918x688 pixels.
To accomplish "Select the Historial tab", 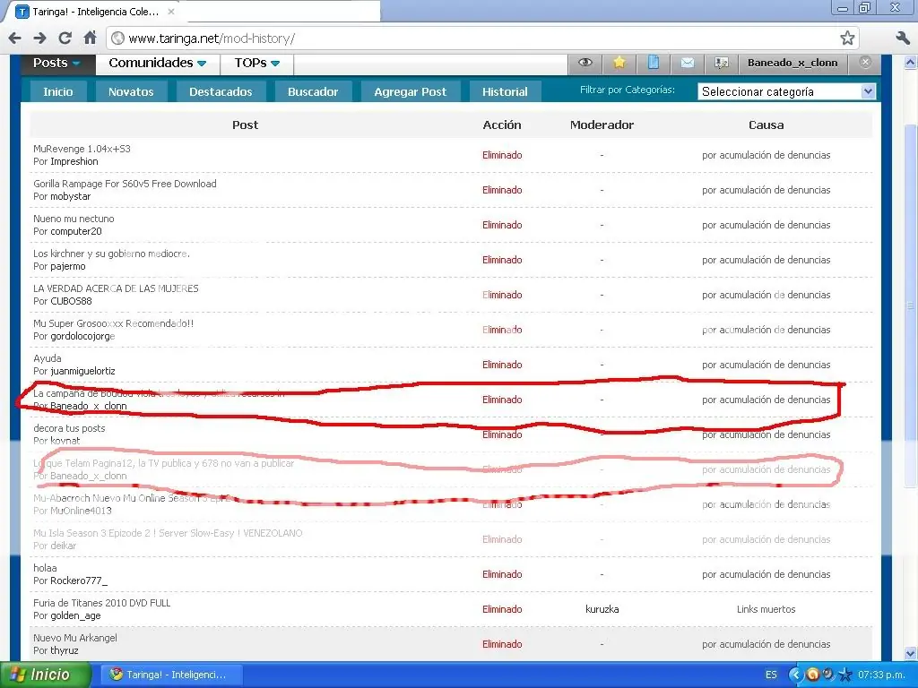I will point(505,92).
